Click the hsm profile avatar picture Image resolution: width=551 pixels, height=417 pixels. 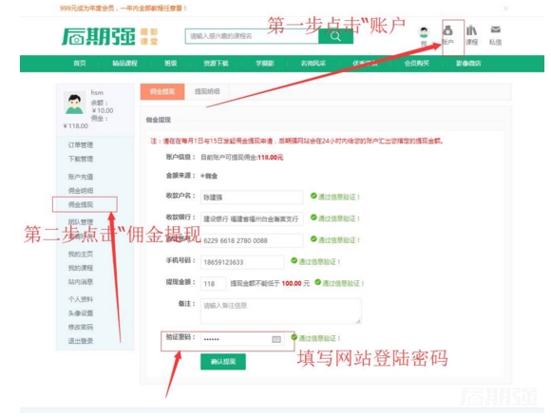[74, 103]
